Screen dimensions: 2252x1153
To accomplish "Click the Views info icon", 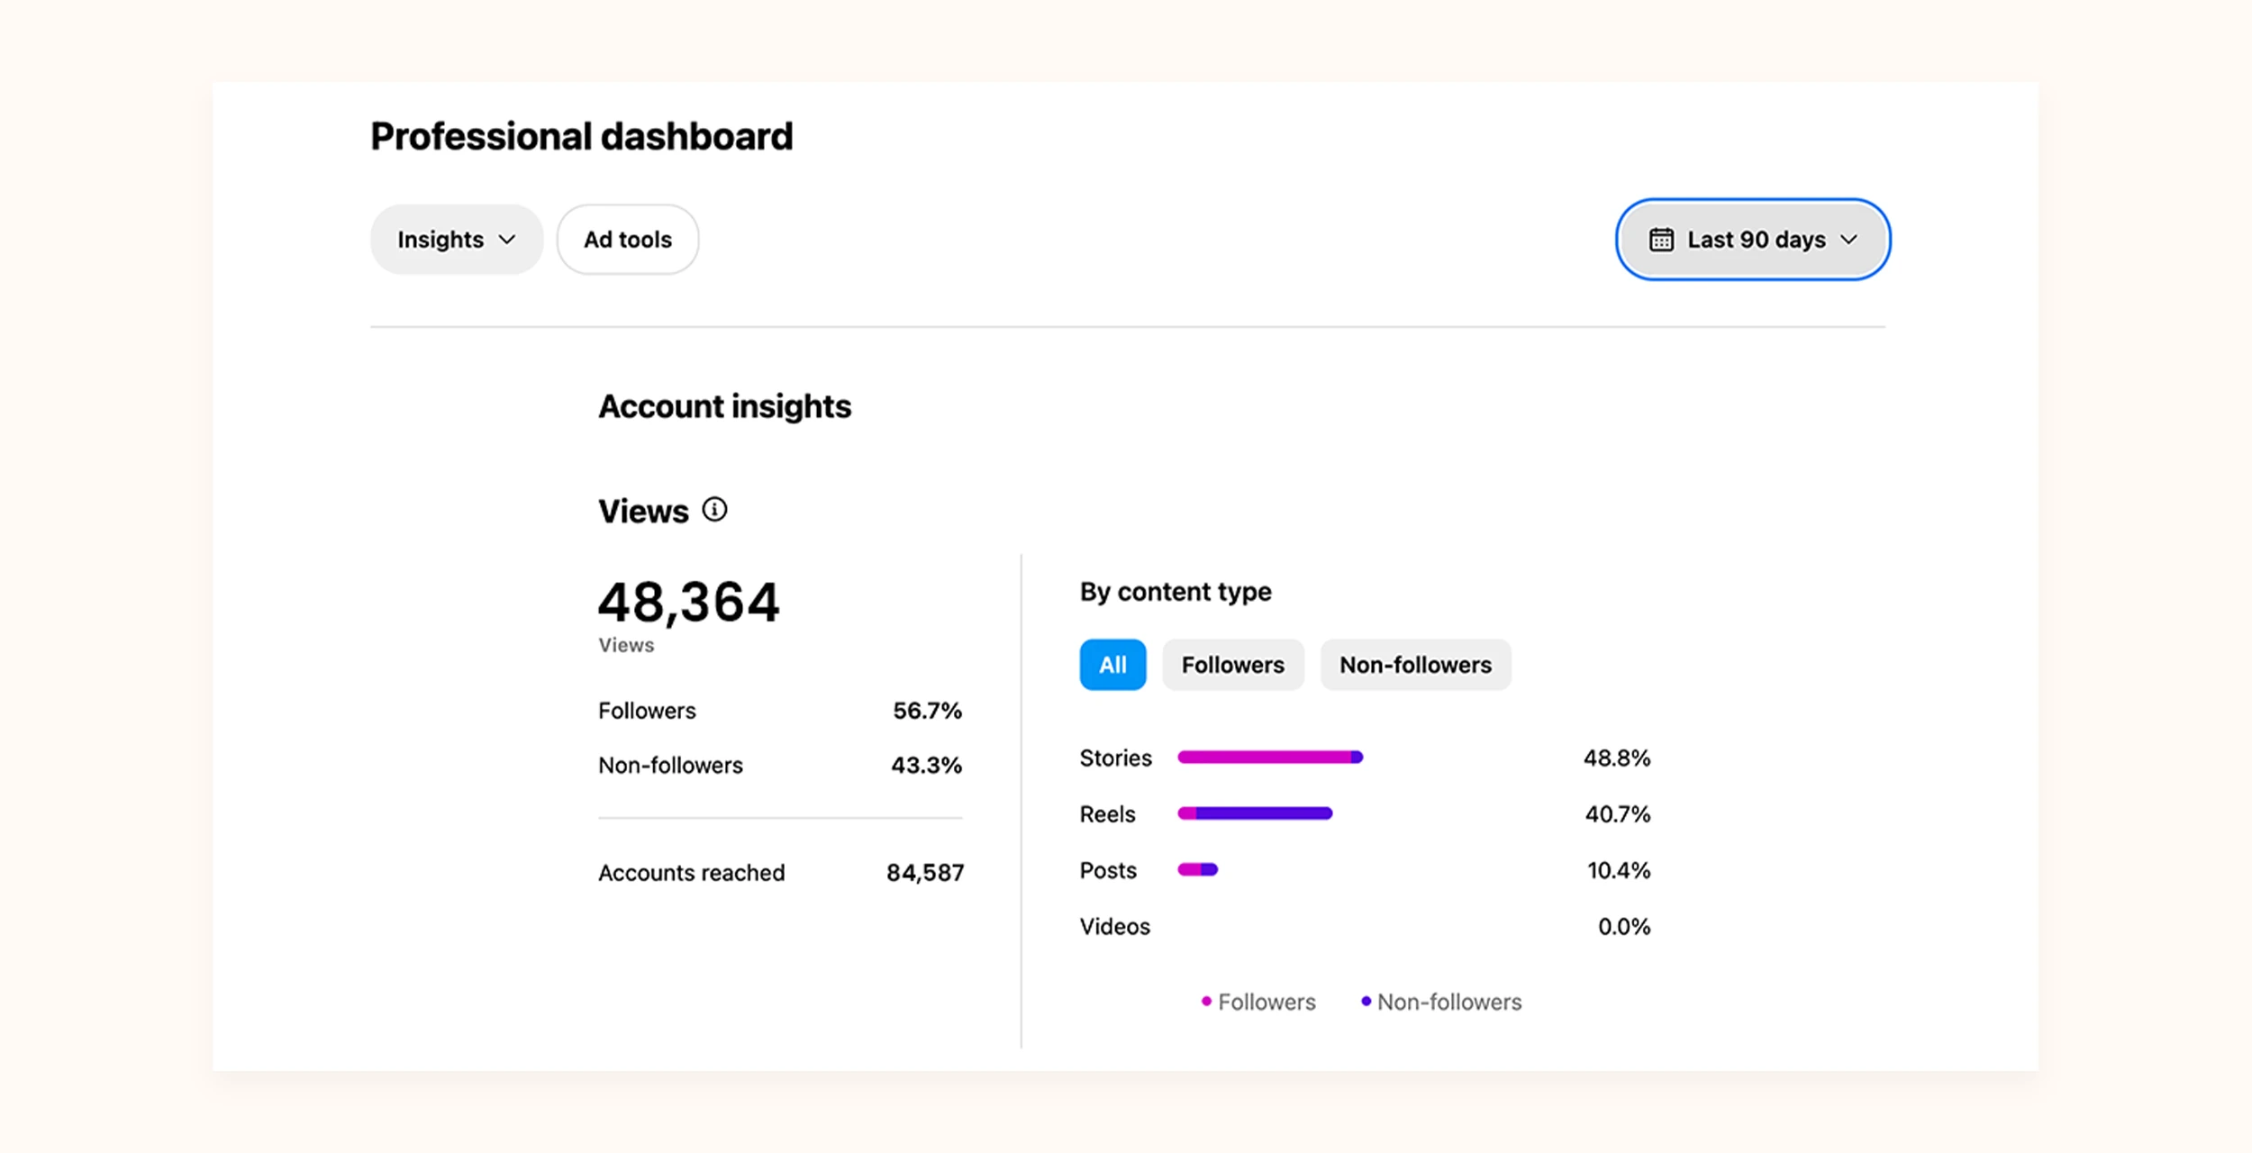I will 714,510.
